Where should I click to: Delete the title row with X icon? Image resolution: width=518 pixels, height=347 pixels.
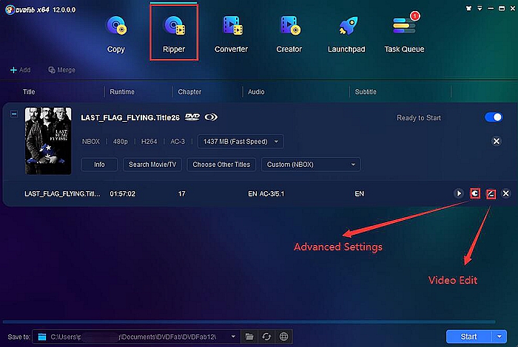505,193
